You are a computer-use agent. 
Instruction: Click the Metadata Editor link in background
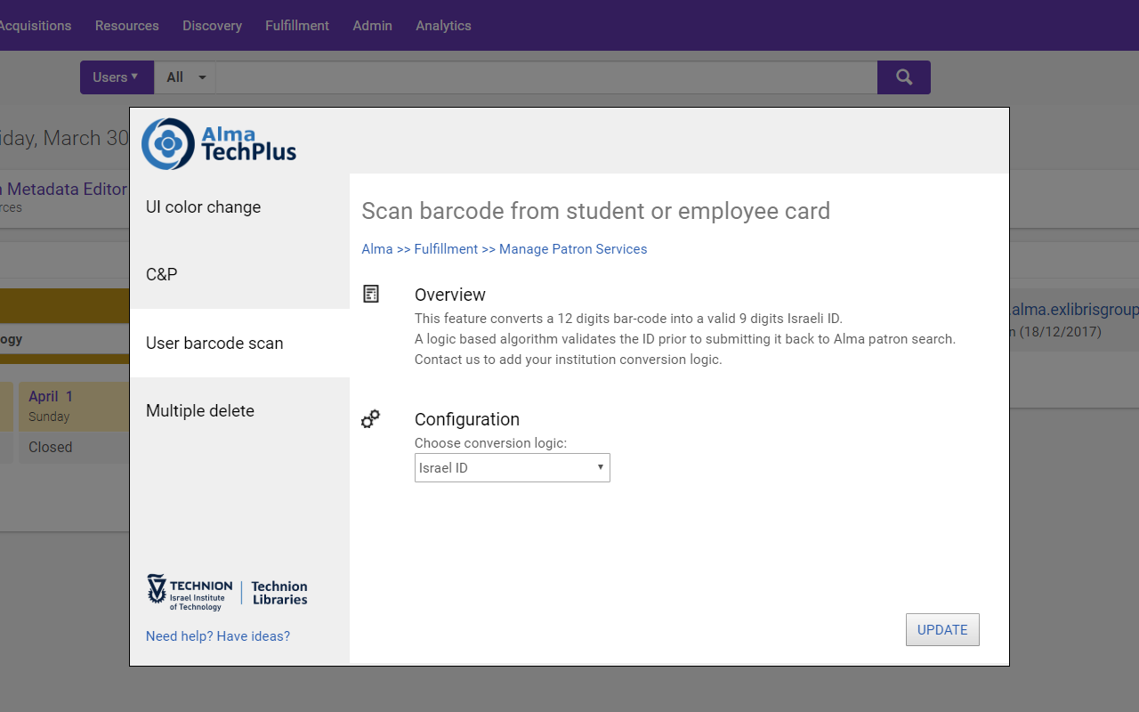(x=64, y=189)
